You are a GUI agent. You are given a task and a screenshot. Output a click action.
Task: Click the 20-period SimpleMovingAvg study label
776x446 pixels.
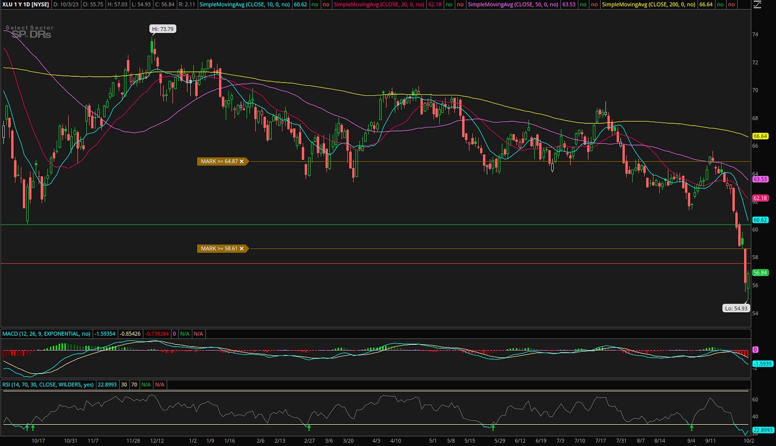[379, 4]
